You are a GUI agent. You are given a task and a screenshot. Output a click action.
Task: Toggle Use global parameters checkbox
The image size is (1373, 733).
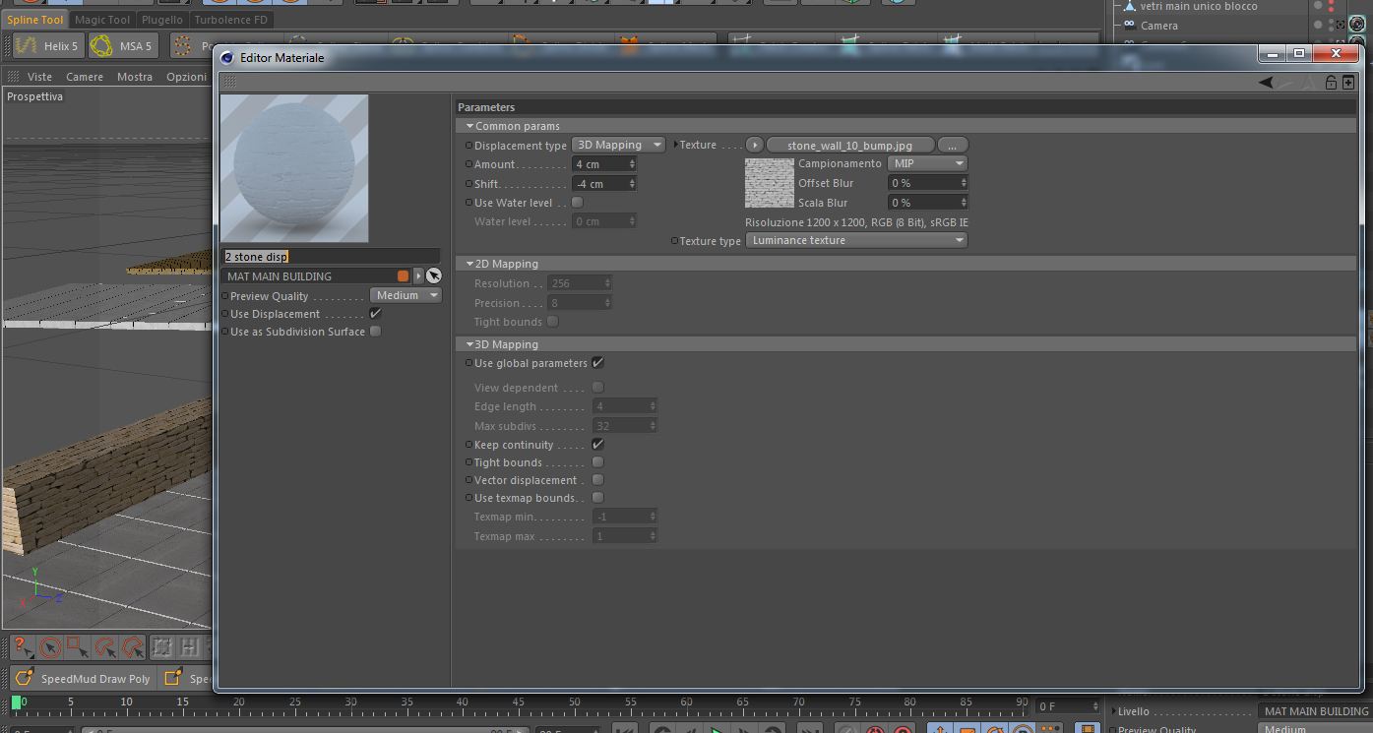point(597,363)
